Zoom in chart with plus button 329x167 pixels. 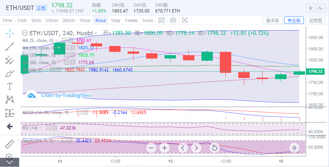point(164,148)
